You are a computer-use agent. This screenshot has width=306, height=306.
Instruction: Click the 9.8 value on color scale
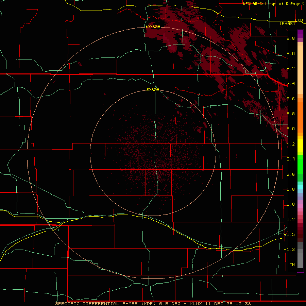click(291, 38)
